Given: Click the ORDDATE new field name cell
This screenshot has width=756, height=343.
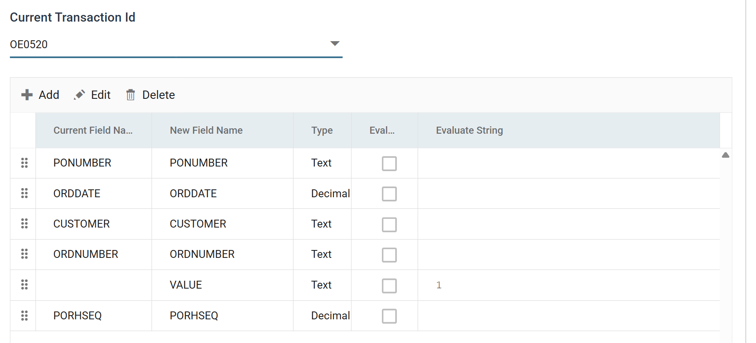Looking at the screenshot, I should click(222, 194).
